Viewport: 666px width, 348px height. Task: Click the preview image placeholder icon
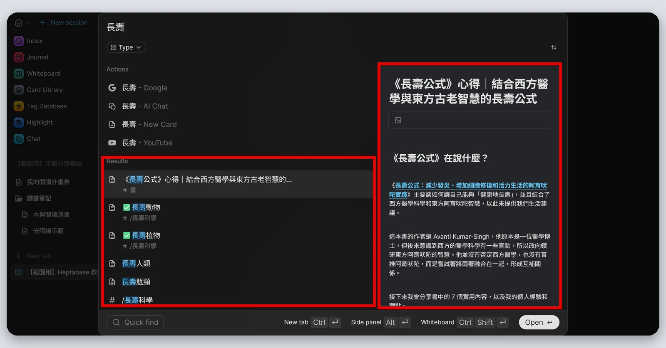(x=398, y=120)
